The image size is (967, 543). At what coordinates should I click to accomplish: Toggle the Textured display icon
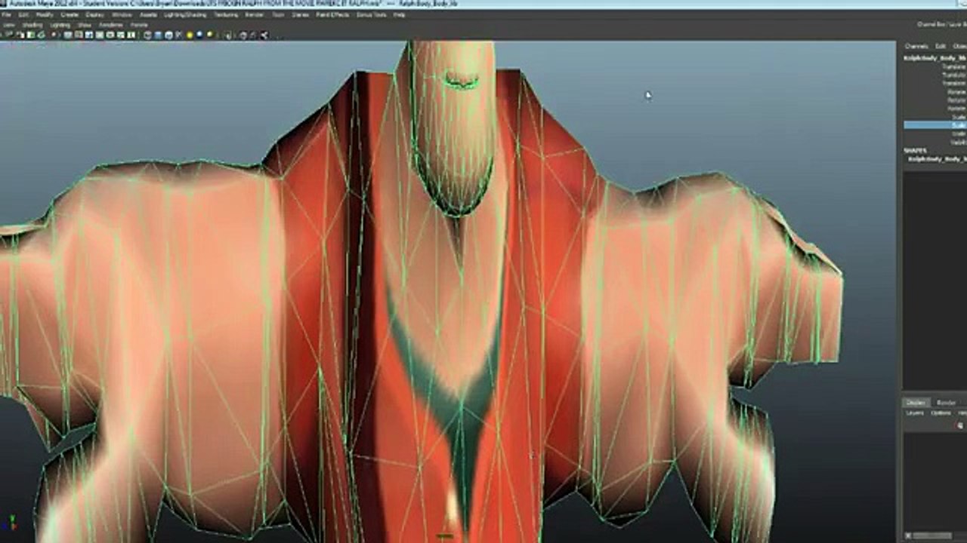click(179, 35)
